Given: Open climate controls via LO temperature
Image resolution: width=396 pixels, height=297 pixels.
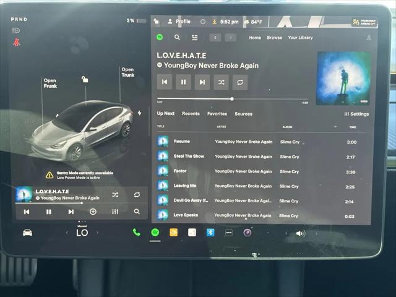Looking at the screenshot, I should 82,233.
